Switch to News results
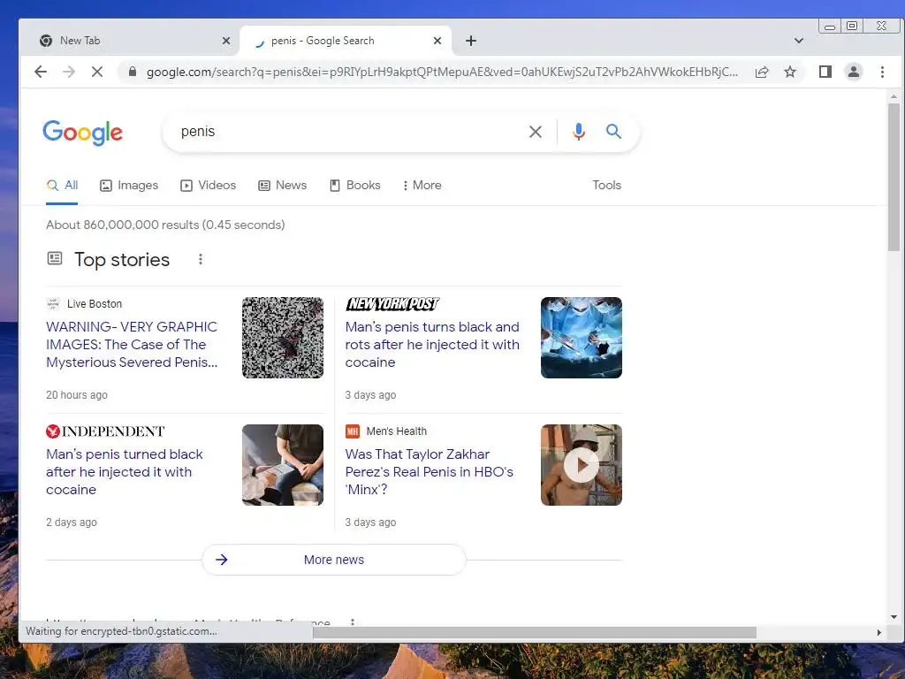This screenshot has height=679, width=905. pyautogui.click(x=282, y=186)
